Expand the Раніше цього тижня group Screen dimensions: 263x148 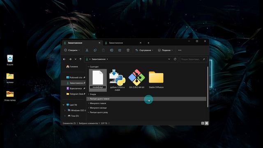coord(88,99)
